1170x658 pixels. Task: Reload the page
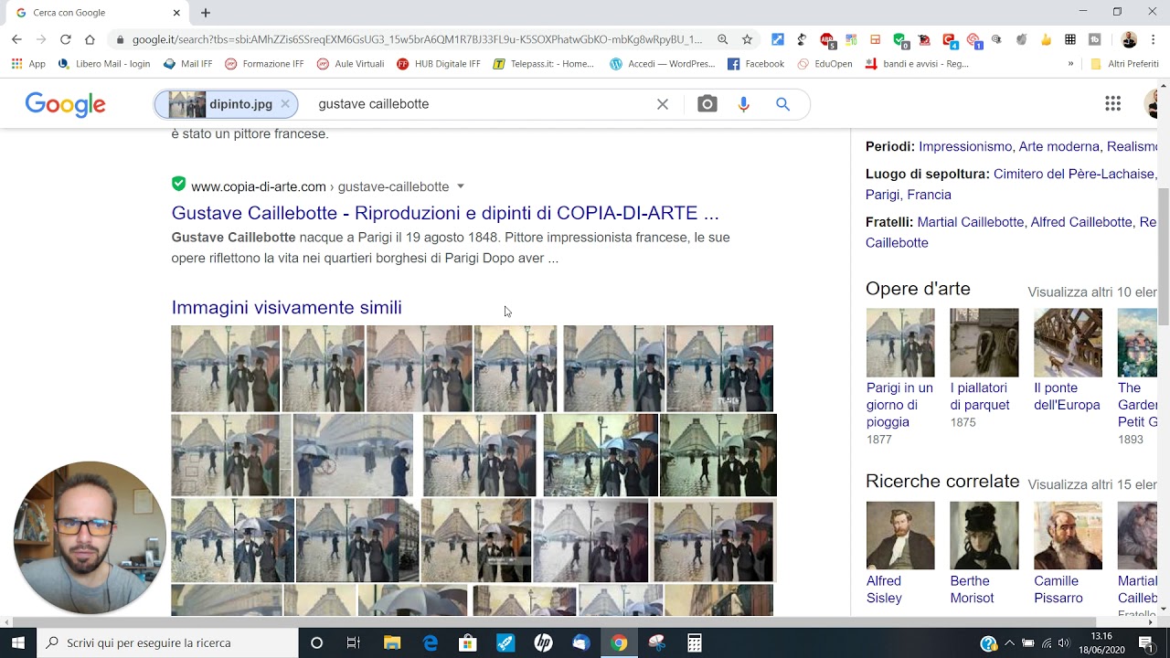[65, 39]
